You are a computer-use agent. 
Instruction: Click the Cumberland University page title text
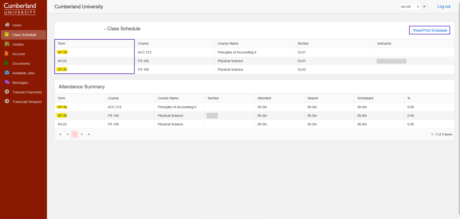tap(79, 7)
